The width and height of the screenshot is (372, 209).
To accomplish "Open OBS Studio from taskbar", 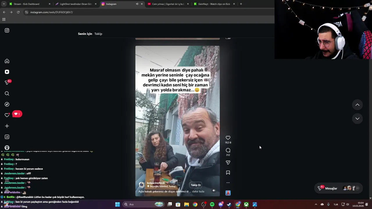I will (x=204, y=204).
